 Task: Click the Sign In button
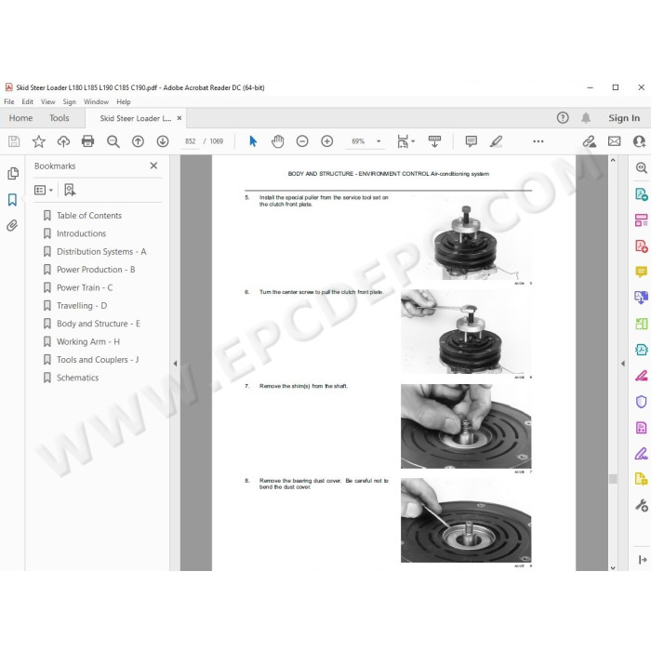(624, 118)
